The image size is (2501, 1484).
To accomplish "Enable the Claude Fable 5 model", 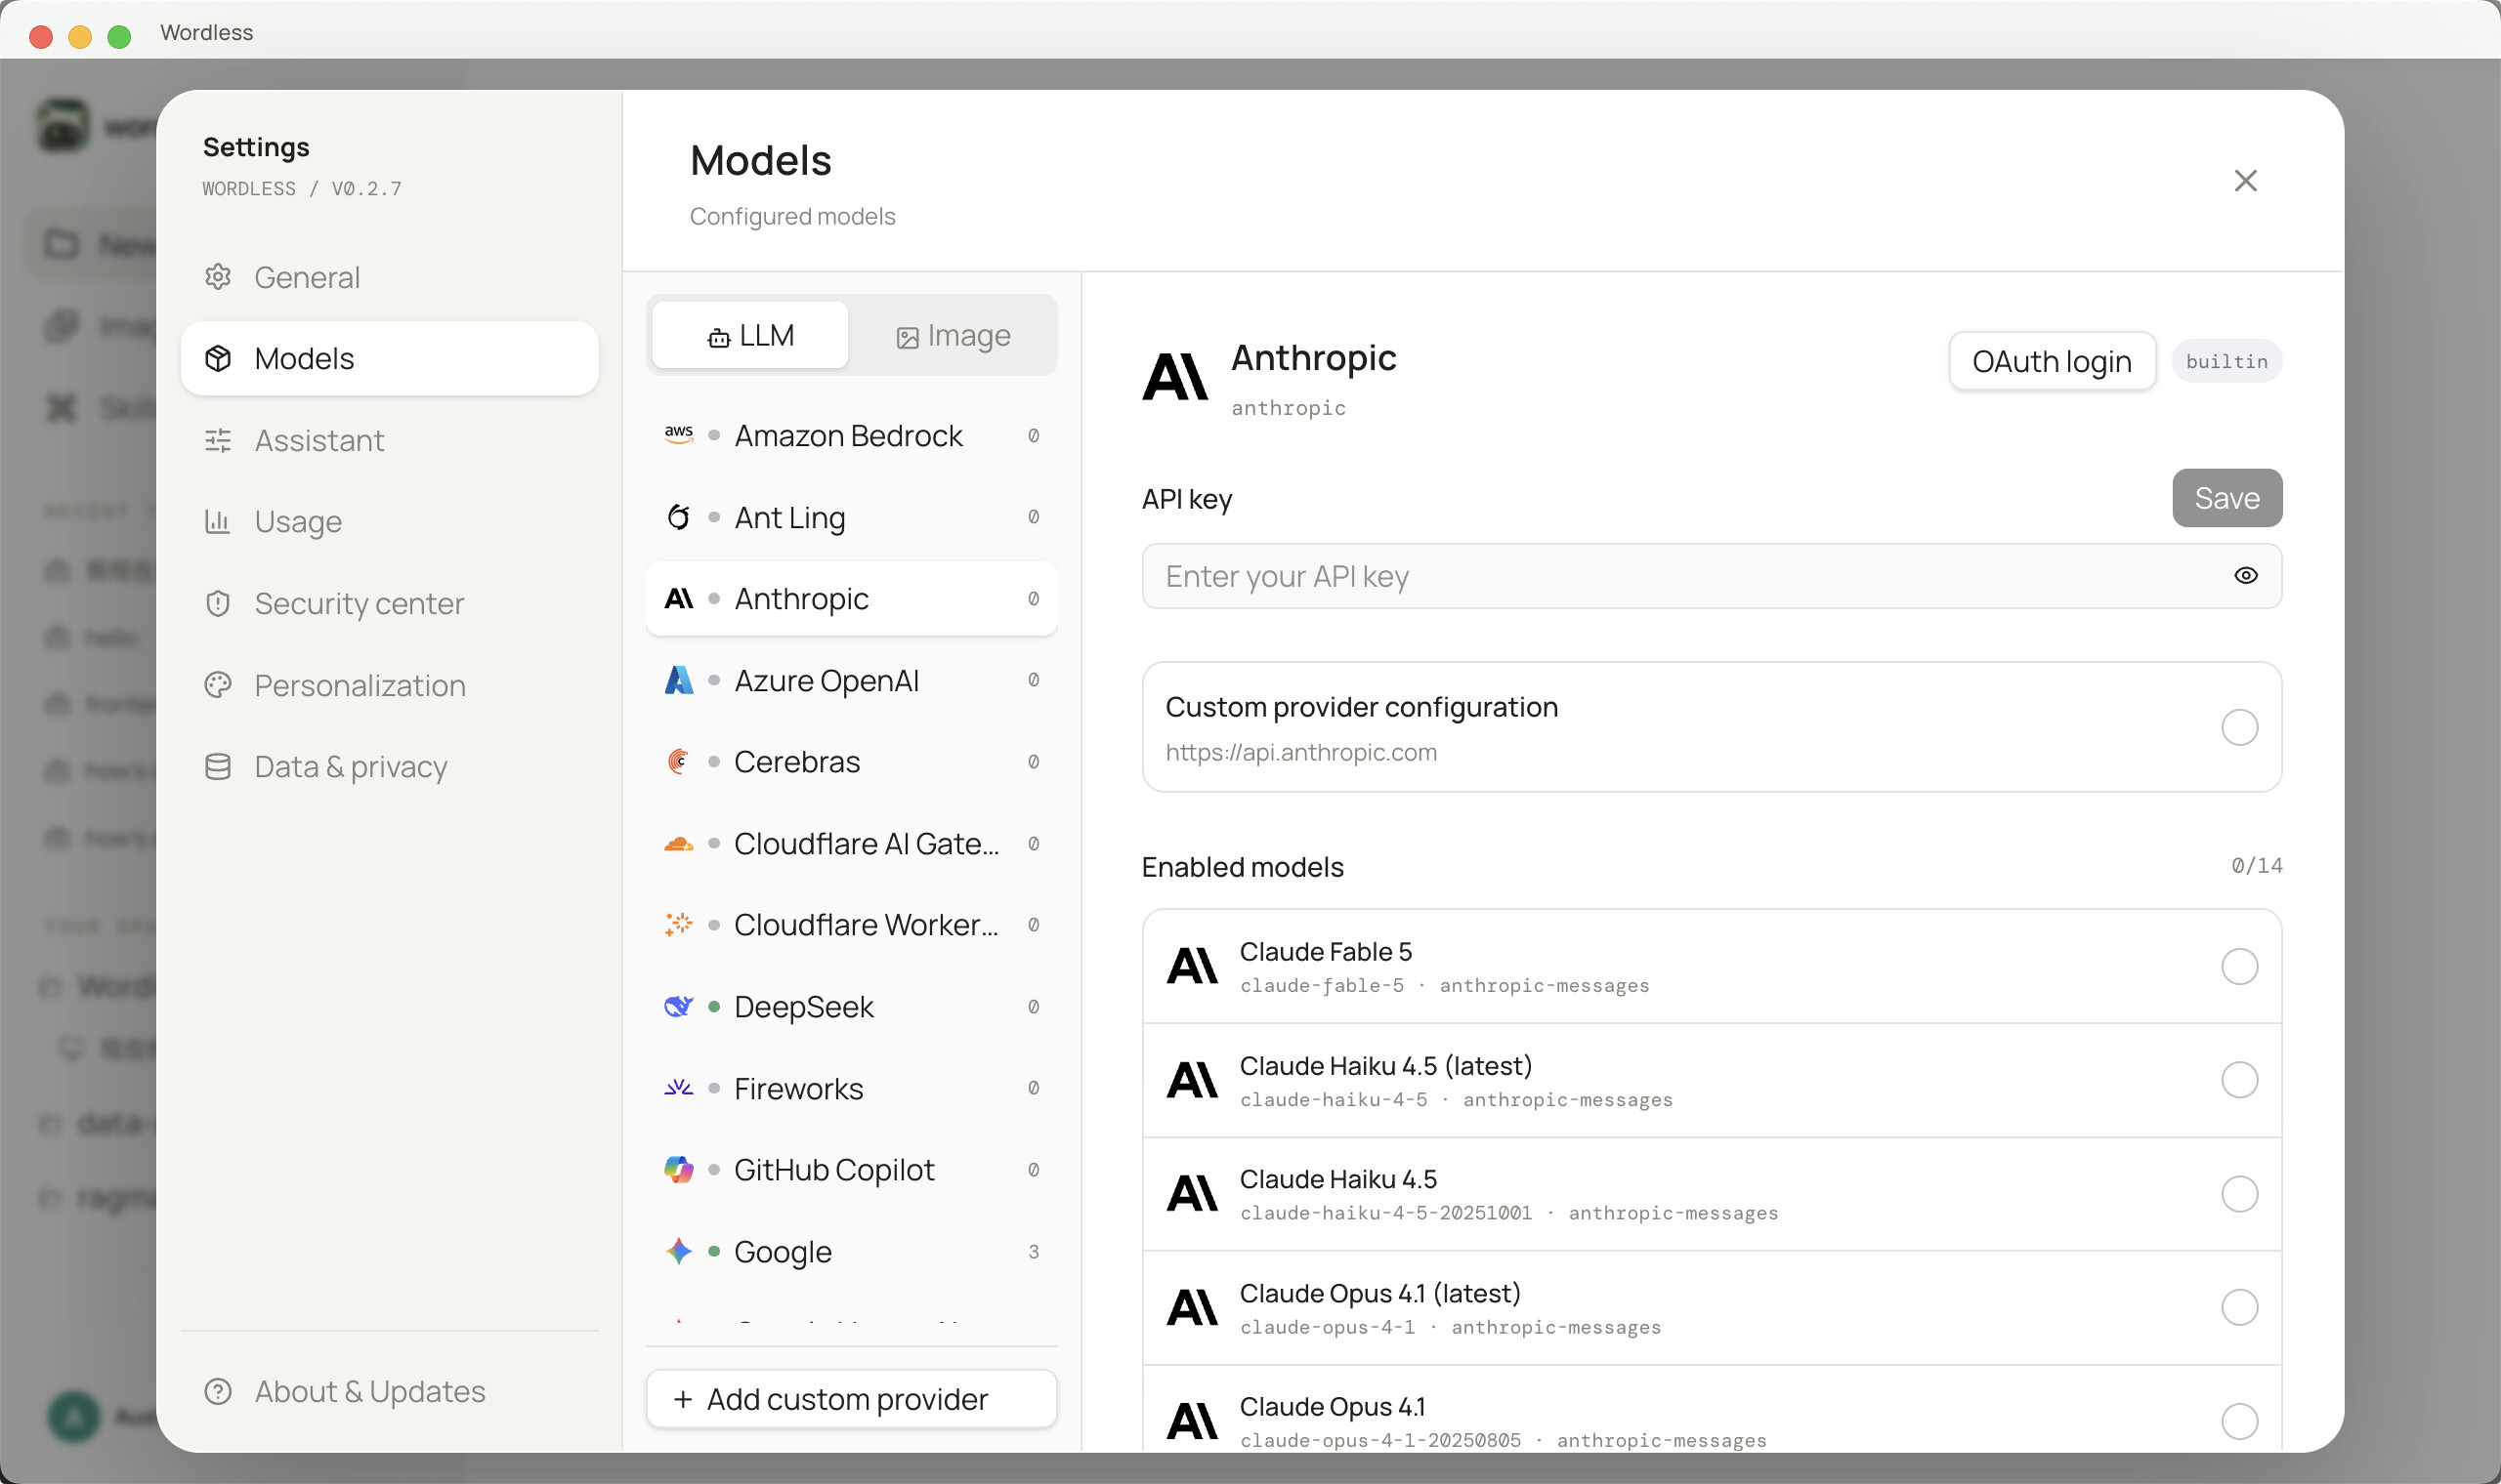I will (x=2239, y=966).
